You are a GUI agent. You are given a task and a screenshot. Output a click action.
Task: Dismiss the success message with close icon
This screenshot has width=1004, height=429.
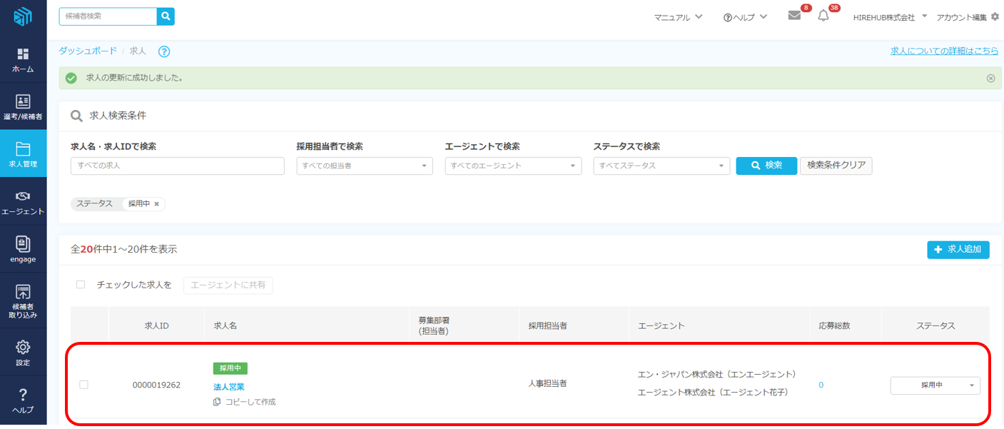990,79
